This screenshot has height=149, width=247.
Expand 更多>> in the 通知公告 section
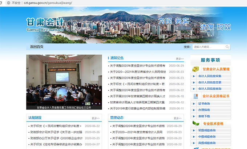click(180, 59)
